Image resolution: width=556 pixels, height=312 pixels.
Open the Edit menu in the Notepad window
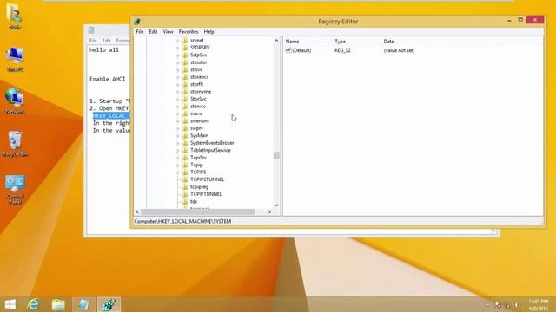(106, 41)
